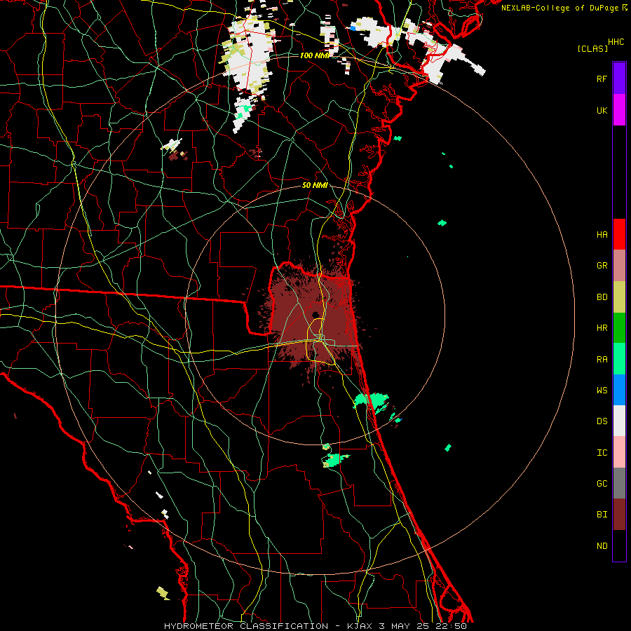Click the green rain echo on the coast
This screenshot has width=631, height=631.
pos(372,401)
